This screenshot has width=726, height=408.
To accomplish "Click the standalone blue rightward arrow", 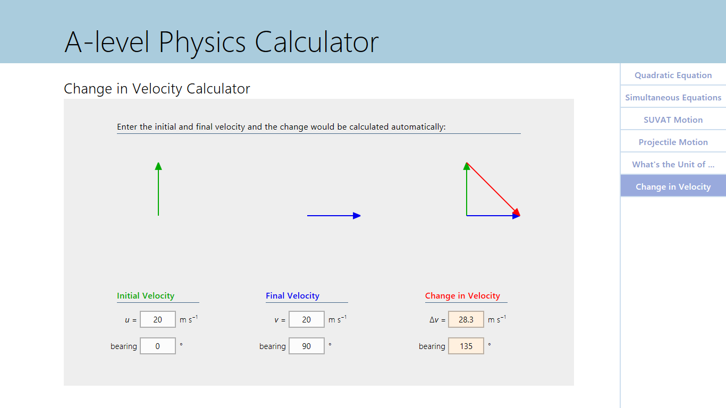I will pyautogui.click(x=334, y=216).
